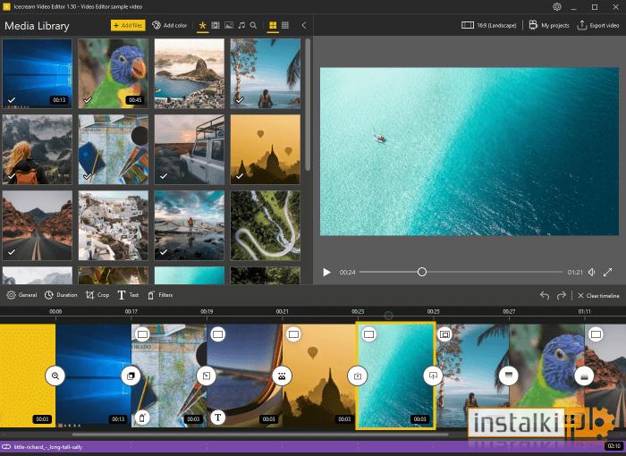Toggle loop icon on the audio track

6,447
